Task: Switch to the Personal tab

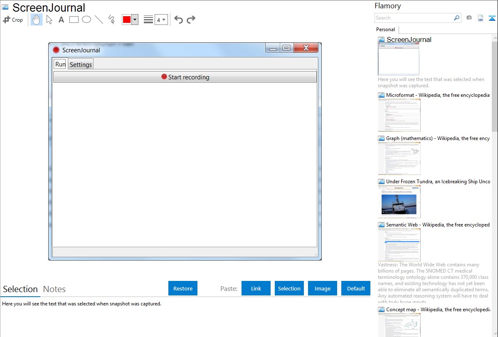Action: point(386,30)
